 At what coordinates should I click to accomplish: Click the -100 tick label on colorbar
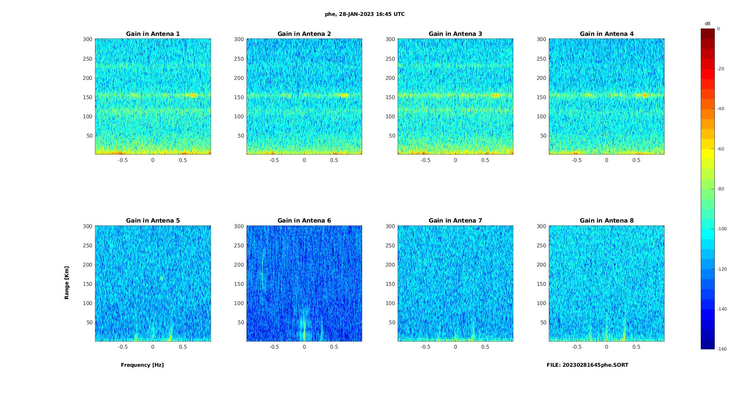click(x=722, y=229)
